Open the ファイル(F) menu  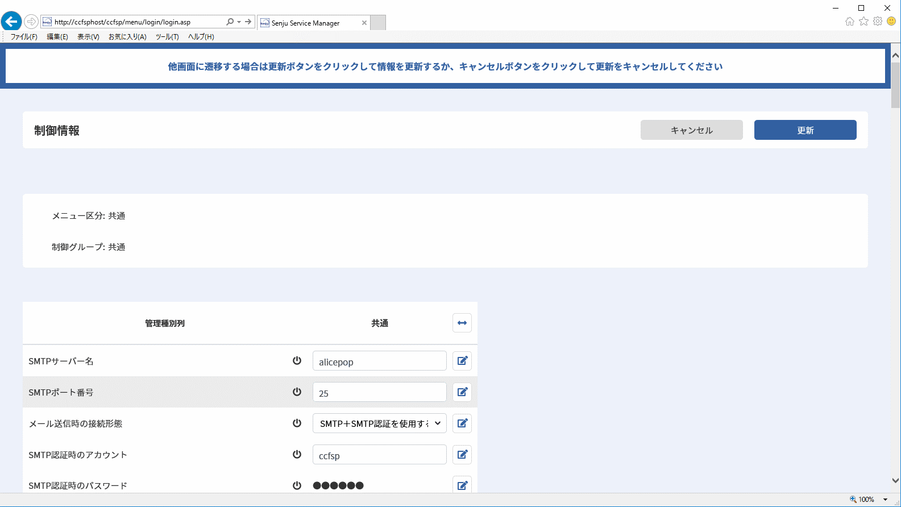point(24,37)
